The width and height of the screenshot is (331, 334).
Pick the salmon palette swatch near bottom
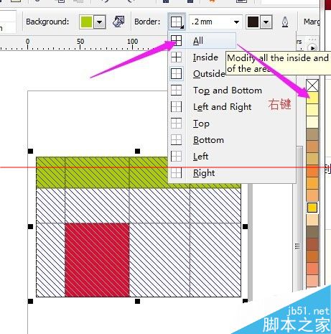[312, 269]
